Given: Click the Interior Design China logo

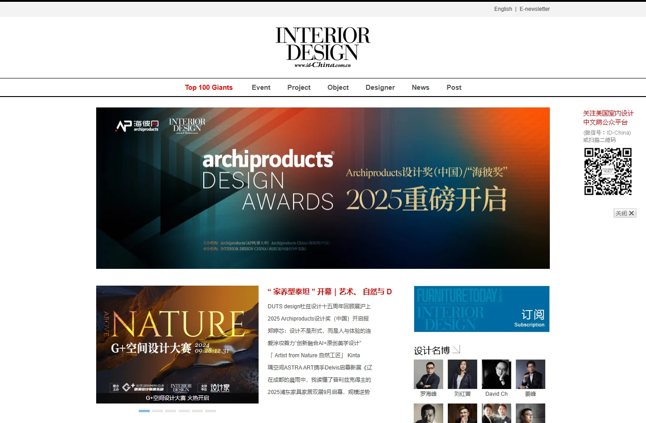Looking at the screenshot, I should point(323,47).
